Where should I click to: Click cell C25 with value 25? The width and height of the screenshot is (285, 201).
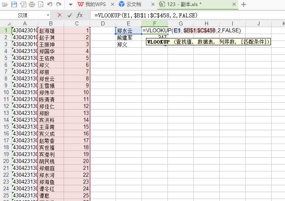[77, 196]
